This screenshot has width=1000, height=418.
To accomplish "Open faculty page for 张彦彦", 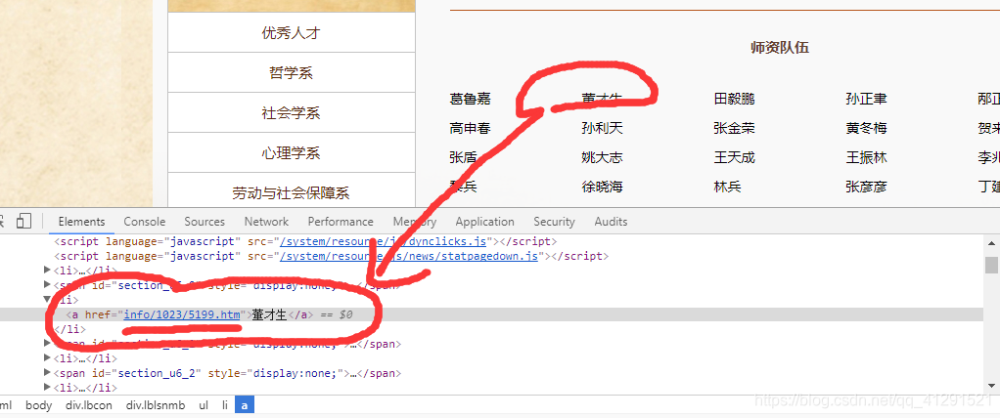I will tap(866, 187).
